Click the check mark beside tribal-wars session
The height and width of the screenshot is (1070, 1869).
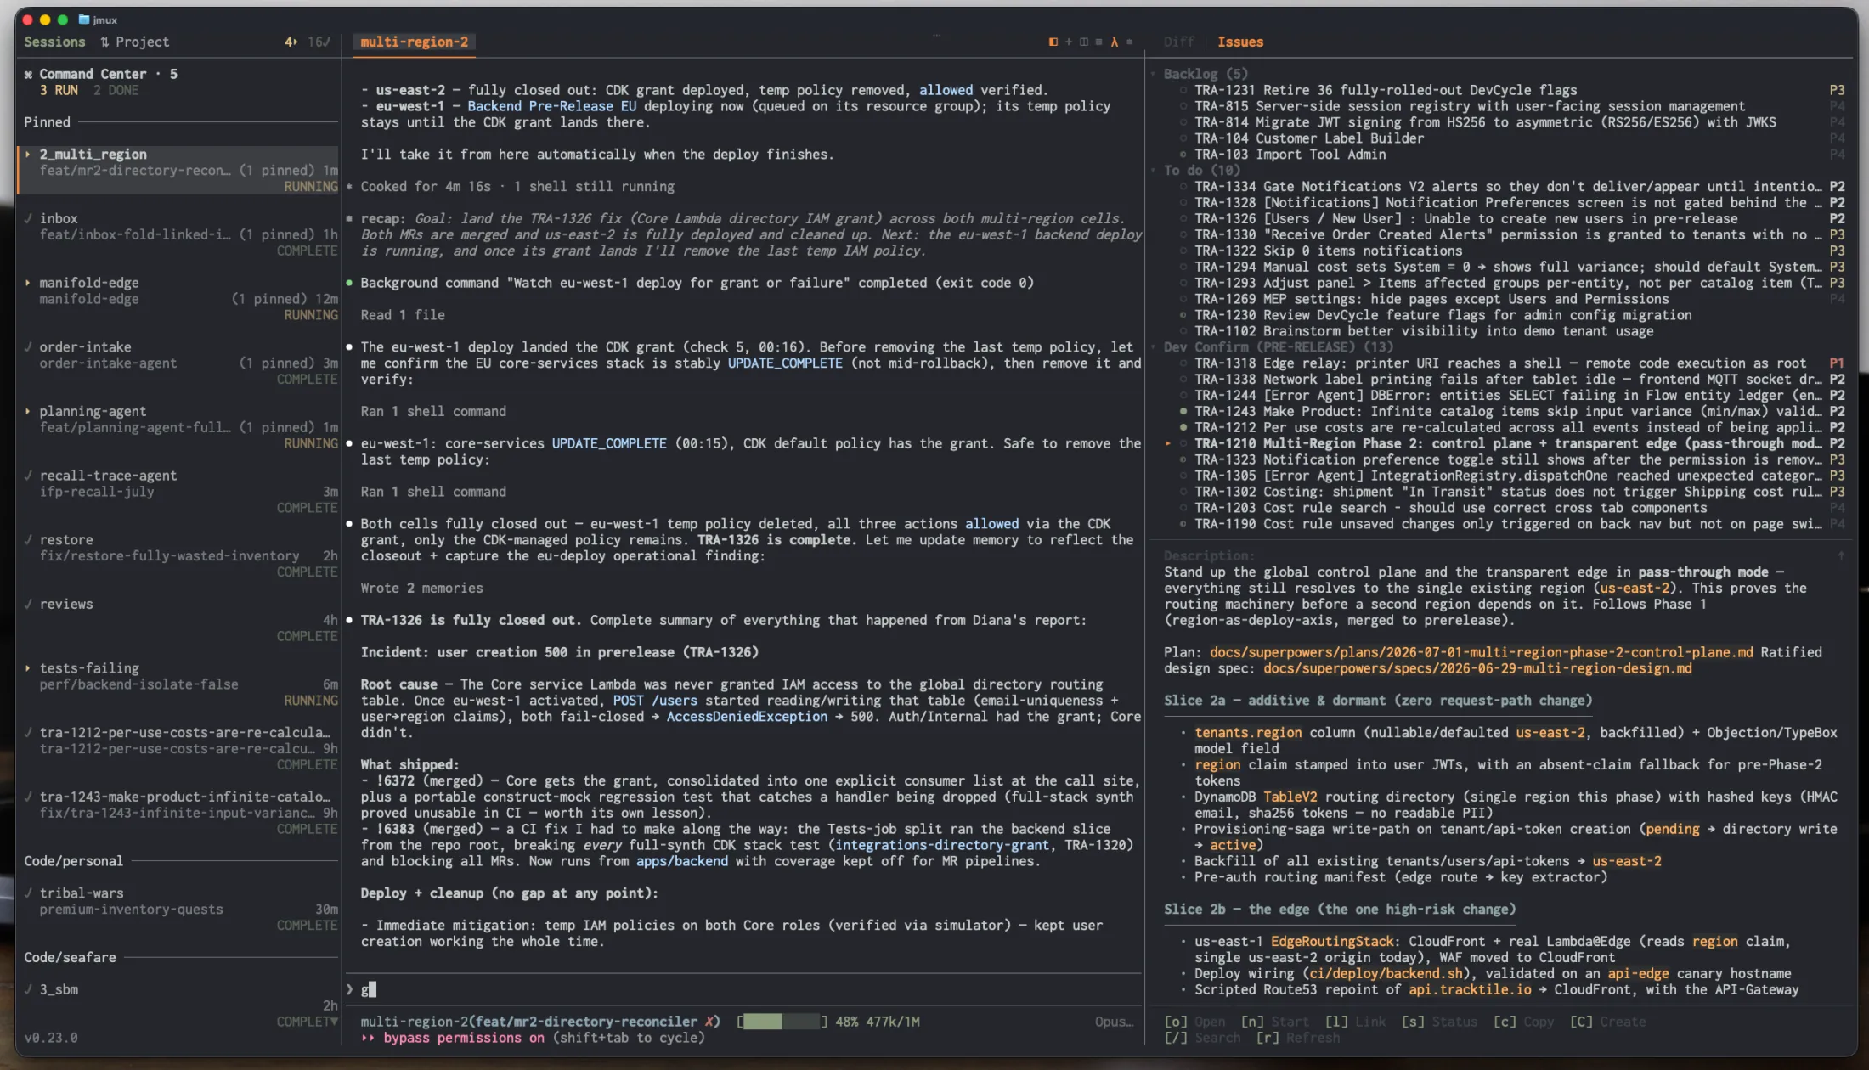(28, 893)
